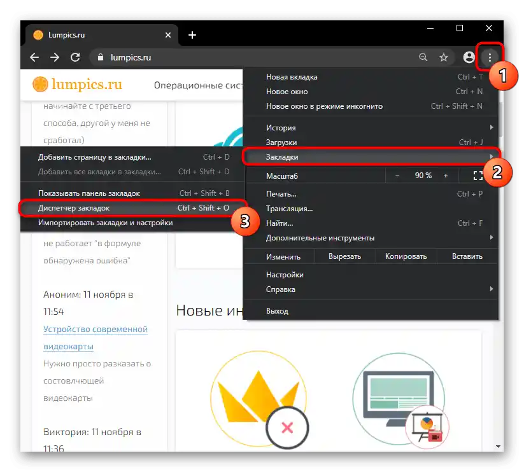Go forward with the right arrow button
Screen dimensions: 524x472
coord(55,57)
